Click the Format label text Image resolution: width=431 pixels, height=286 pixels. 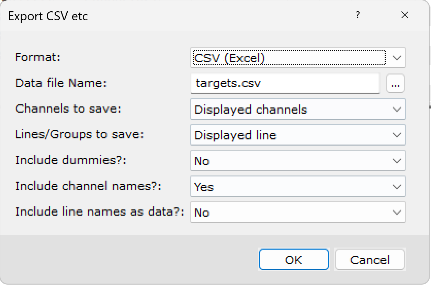(x=38, y=57)
